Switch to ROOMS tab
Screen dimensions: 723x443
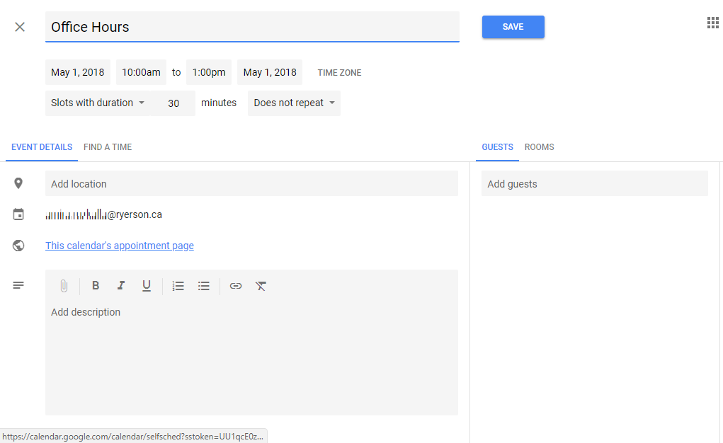click(x=540, y=147)
